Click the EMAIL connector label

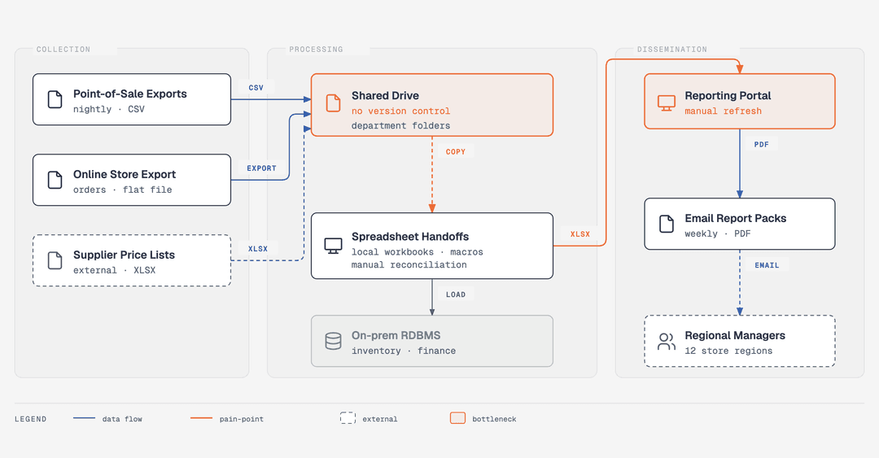pyautogui.click(x=767, y=265)
